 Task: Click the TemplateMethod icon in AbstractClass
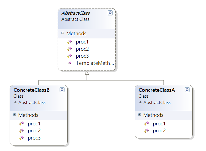tap(69, 63)
